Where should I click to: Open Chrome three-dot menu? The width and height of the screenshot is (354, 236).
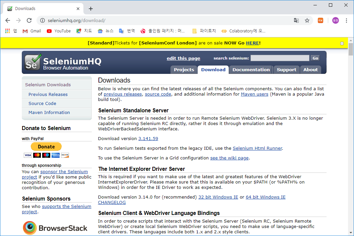(346, 20)
